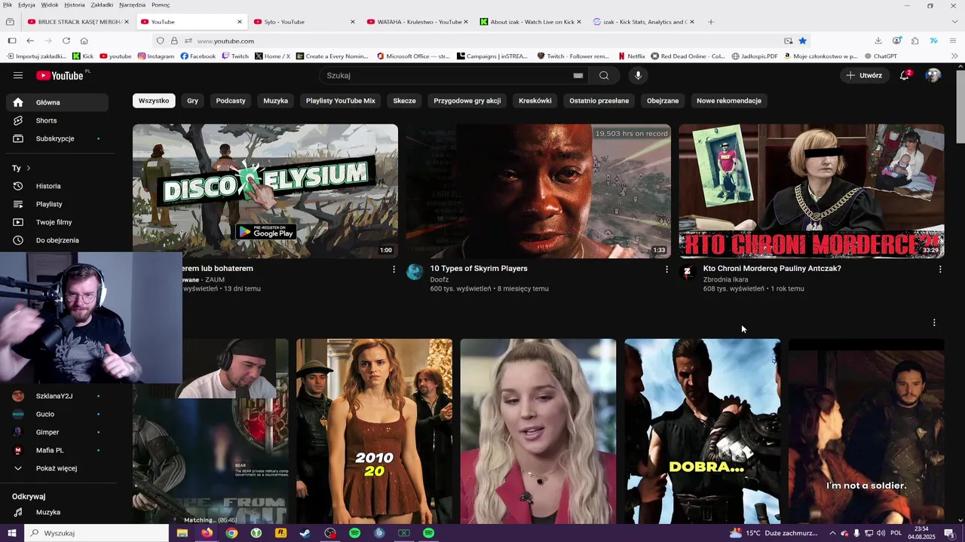The height and width of the screenshot is (542, 965).
Task: Go to Główna in the sidebar
Action: [57, 102]
